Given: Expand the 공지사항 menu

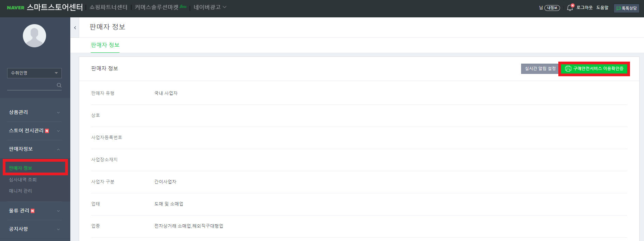Looking at the screenshot, I should tap(34, 229).
